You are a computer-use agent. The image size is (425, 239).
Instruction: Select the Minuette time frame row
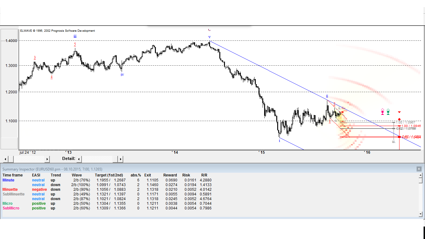[x=10, y=190]
